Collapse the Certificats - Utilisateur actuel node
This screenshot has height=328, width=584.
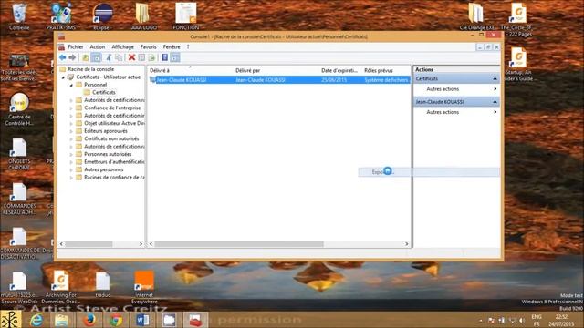tap(63, 77)
